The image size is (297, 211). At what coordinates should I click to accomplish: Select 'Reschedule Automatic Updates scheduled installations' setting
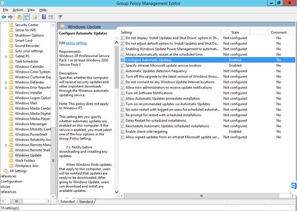(167, 126)
